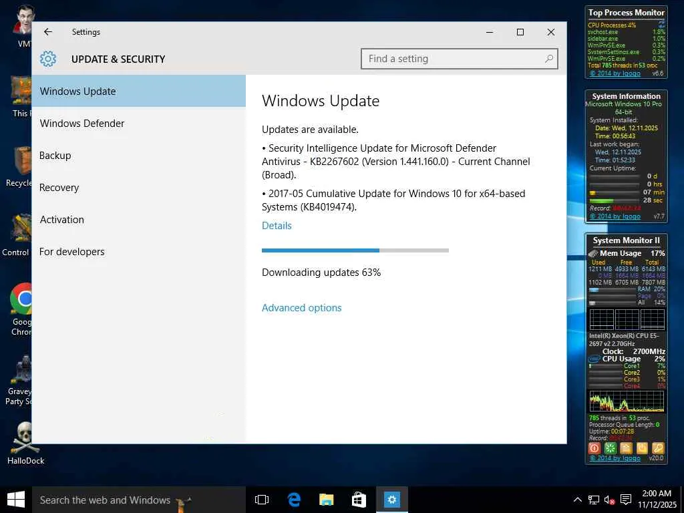Focus the Find a setting search field
Viewport: 684px width, 513px height.
pos(460,59)
